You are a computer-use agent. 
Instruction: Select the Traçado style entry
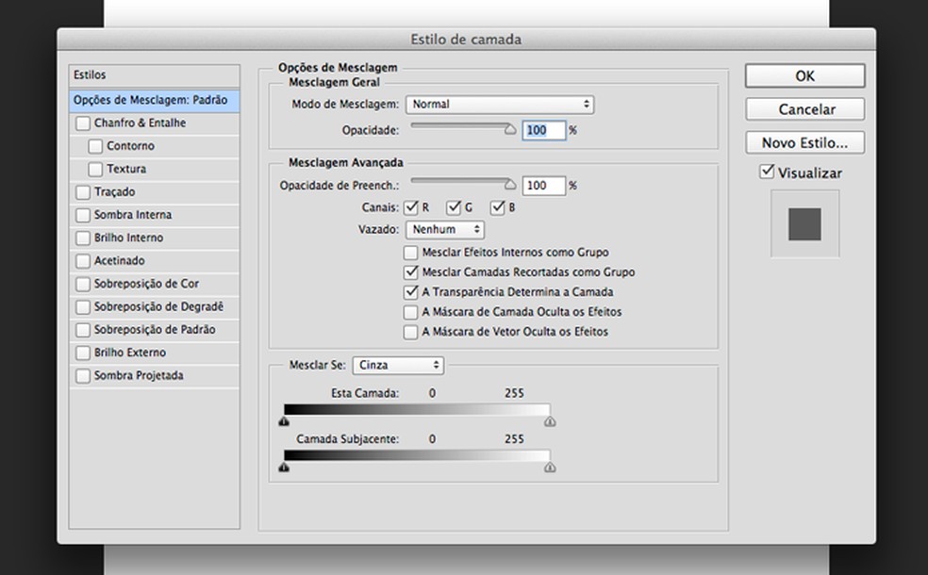[x=114, y=192]
